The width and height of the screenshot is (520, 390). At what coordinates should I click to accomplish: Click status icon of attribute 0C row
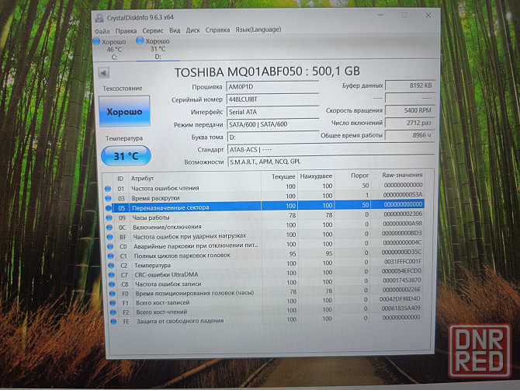coord(109,228)
